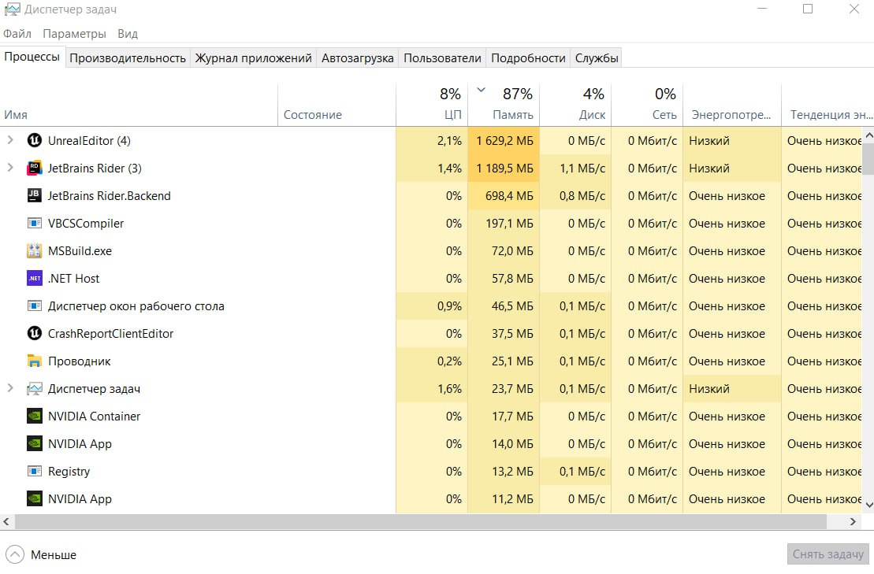Sort processes by the Память column
874x574 pixels.
[513, 115]
